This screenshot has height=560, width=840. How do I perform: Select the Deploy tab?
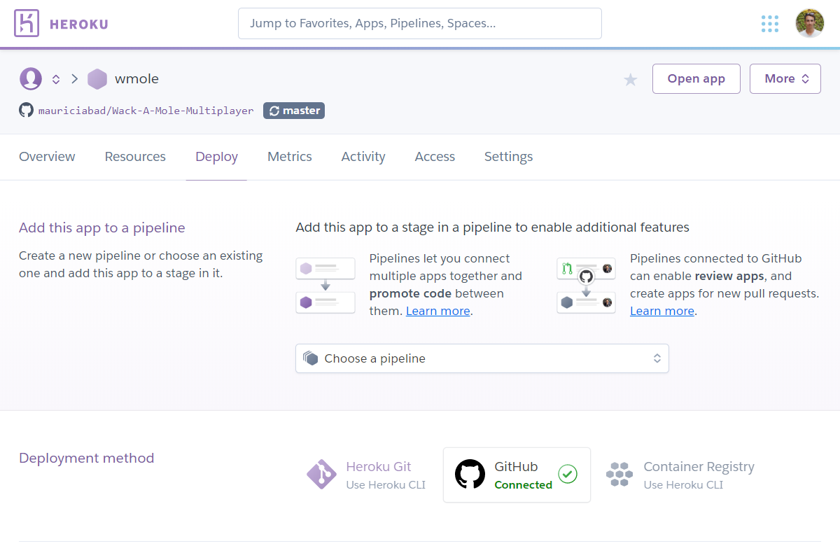tap(216, 157)
